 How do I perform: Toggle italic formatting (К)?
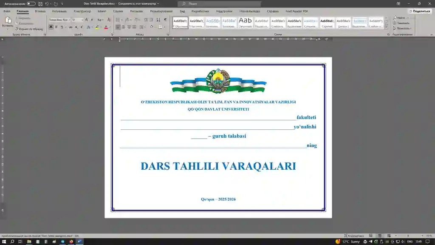[x=56, y=27]
